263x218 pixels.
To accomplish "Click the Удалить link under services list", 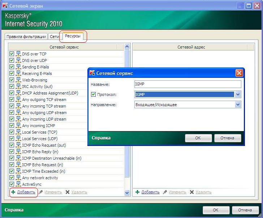I will click(x=79, y=192).
